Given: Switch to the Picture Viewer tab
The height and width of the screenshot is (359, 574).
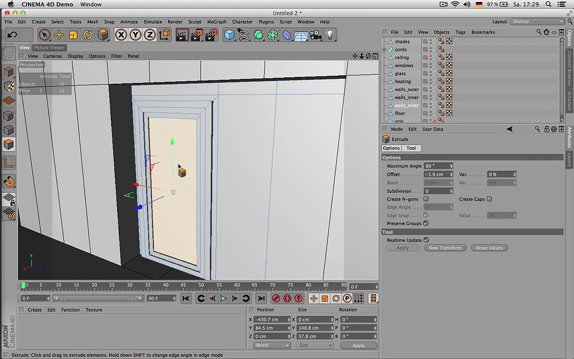Looking at the screenshot, I should pos(49,48).
